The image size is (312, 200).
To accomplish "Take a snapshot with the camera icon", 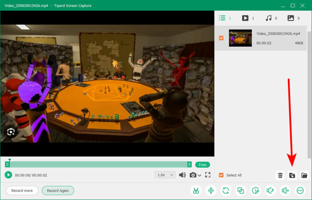I will 193,175.
